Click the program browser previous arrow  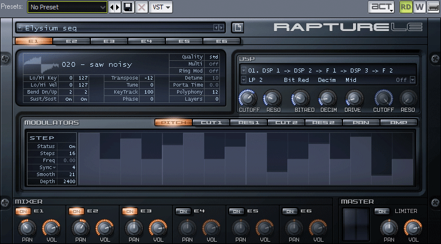tap(216, 28)
